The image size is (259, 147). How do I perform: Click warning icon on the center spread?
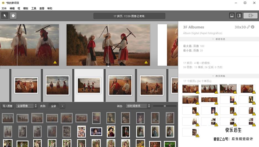[146, 62]
